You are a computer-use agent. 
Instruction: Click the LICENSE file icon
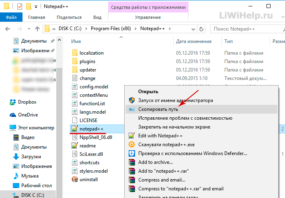(x=75, y=120)
